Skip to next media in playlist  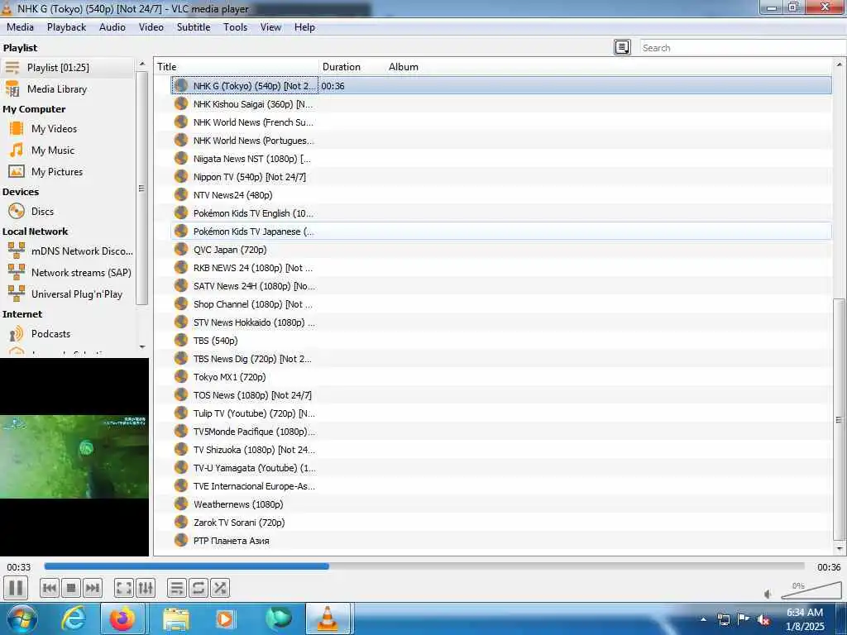[93, 588]
